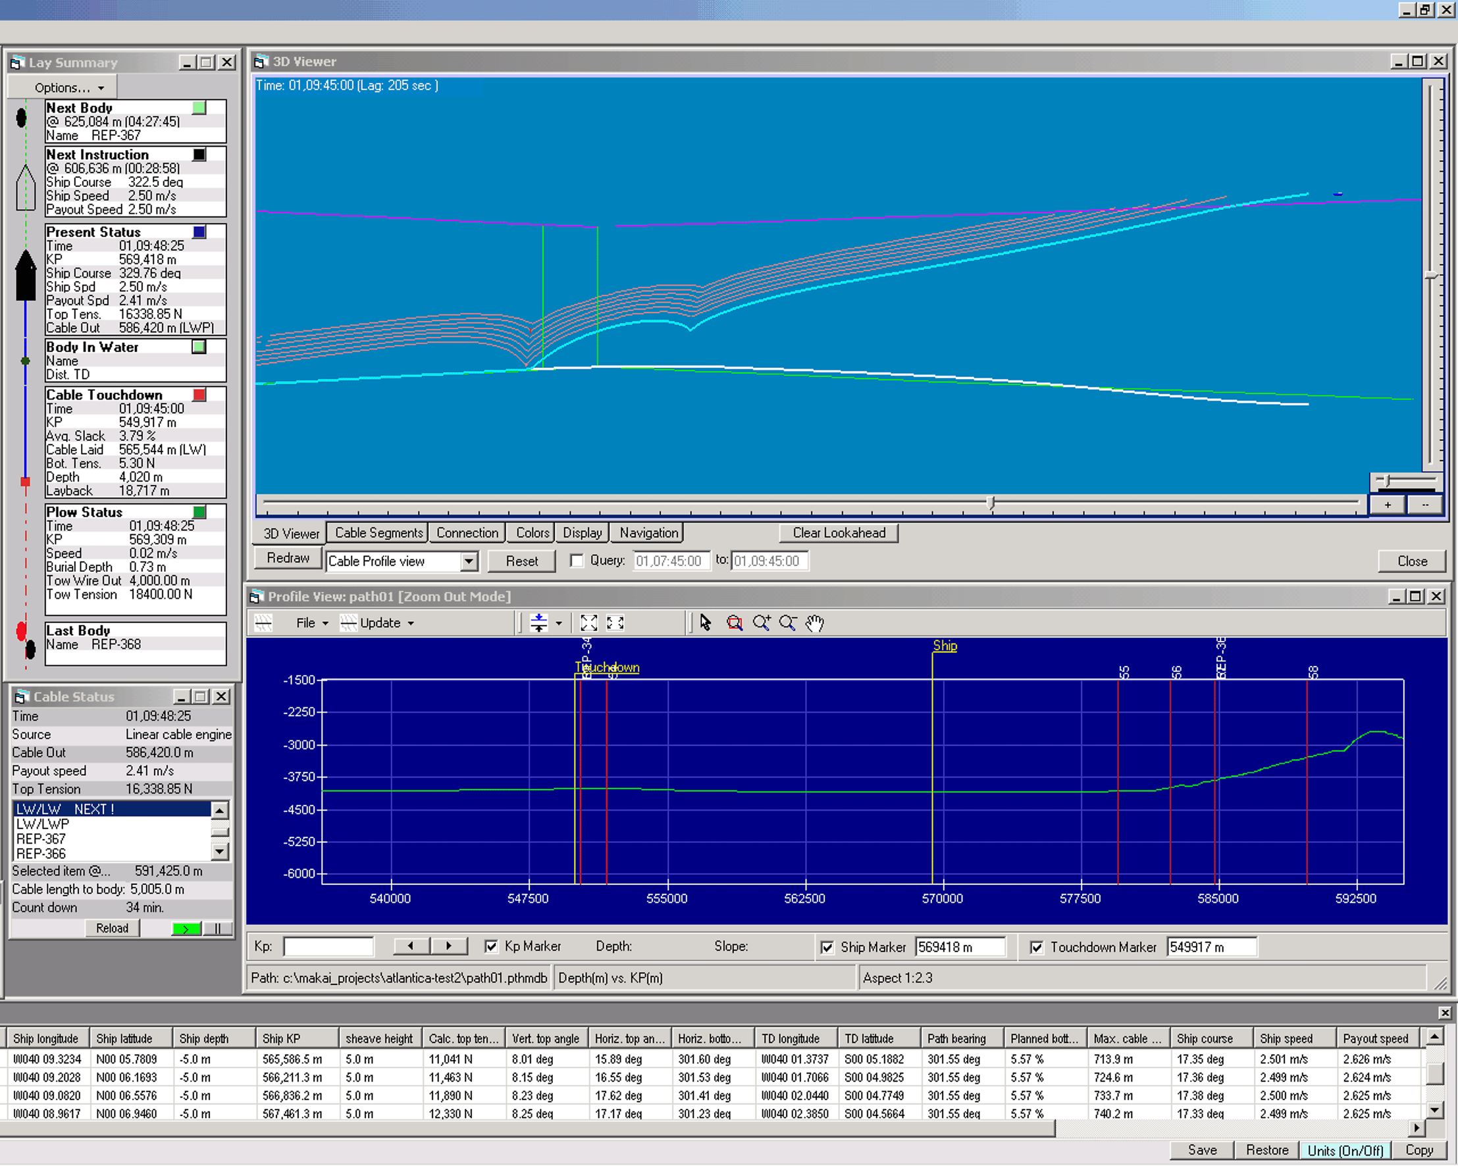
Task: Click the Kp input field
Action: pos(328,947)
